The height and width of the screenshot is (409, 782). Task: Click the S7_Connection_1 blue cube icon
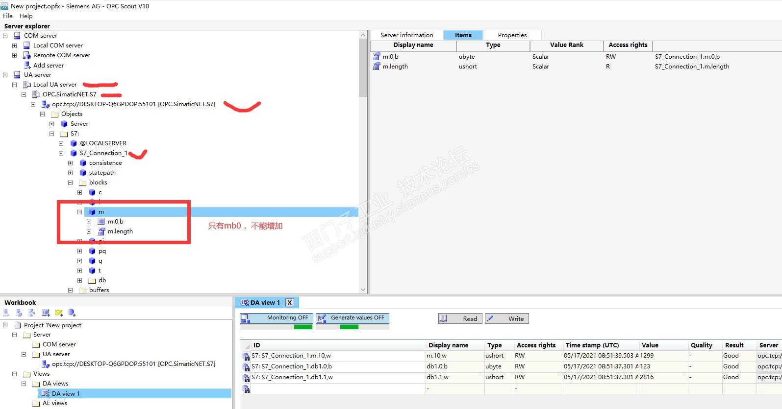pos(74,153)
